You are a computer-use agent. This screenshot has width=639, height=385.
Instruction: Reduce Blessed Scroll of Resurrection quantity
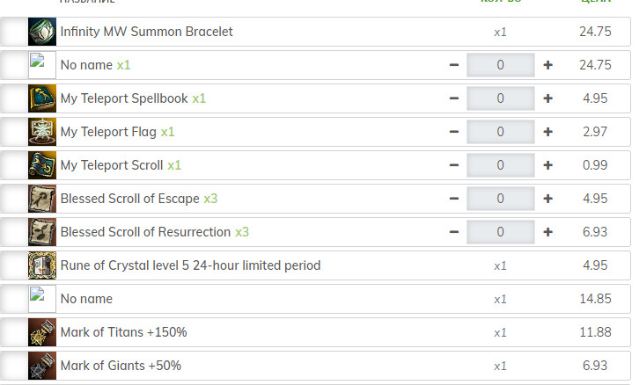coord(454,232)
